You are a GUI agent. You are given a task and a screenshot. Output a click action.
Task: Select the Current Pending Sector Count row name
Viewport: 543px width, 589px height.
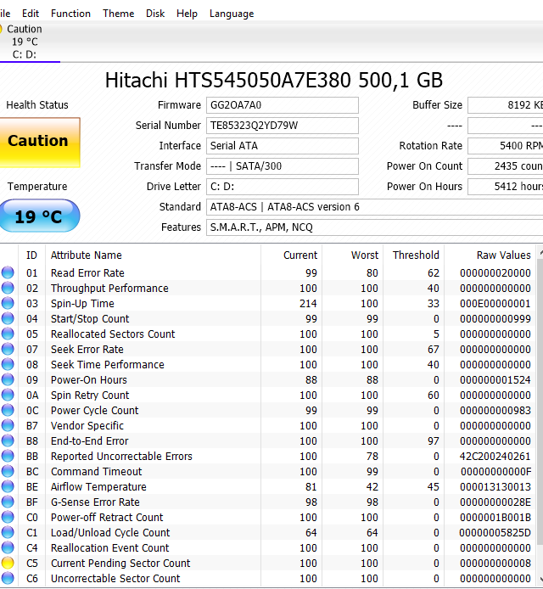pos(120,563)
